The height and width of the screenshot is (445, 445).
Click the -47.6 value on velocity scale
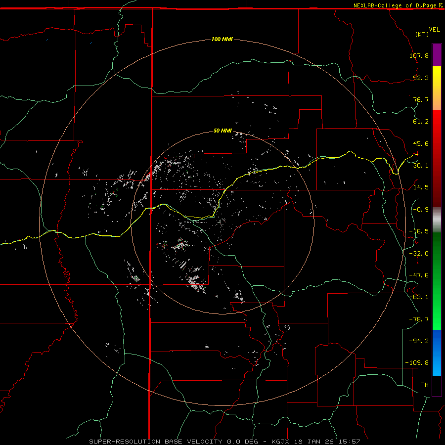point(419,275)
